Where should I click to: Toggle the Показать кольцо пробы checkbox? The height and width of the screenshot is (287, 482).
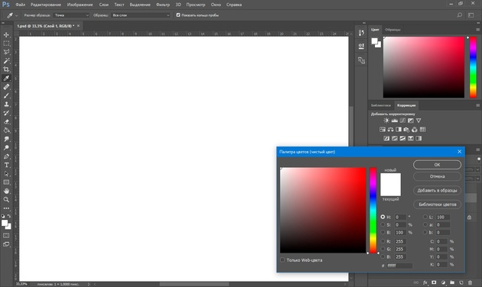178,15
